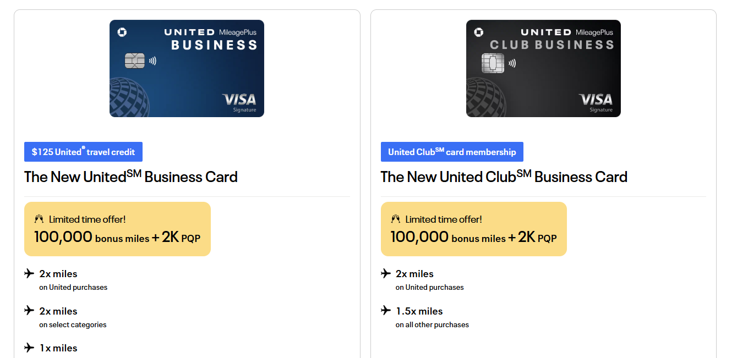
Task: Click the right yellow 100,000 bonus miles banner
Action: pyautogui.click(x=474, y=229)
